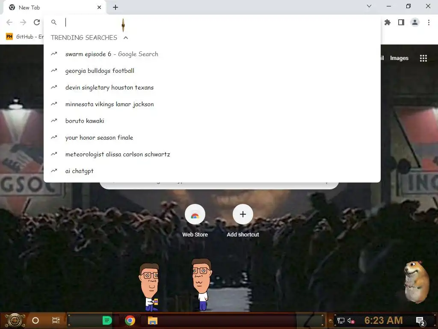Open Cortana circle in taskbar
Viewport: 438px width, 329px height.
[36, 320]
